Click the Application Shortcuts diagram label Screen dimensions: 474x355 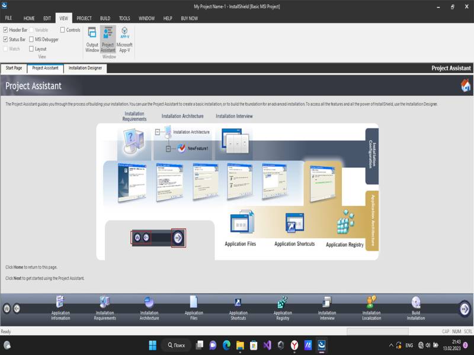pos(294,244)
